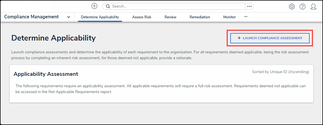
Task: Open the Assess Risk tab
Action: [x=142, y=17]
